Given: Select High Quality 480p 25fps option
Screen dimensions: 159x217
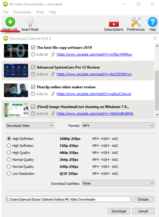Looking at the screenshot, I should click(x=9, y=153).
